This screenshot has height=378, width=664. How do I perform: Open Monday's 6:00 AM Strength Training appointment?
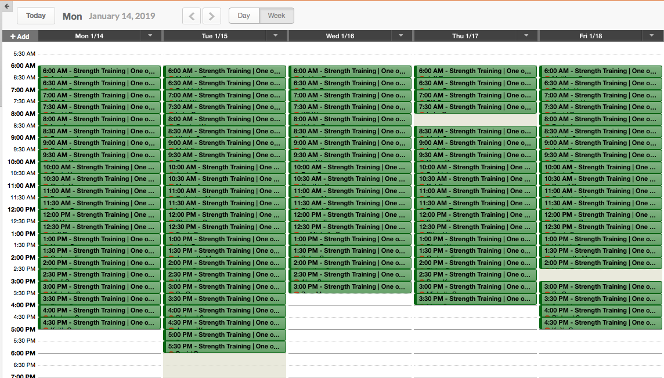[99, 71]
